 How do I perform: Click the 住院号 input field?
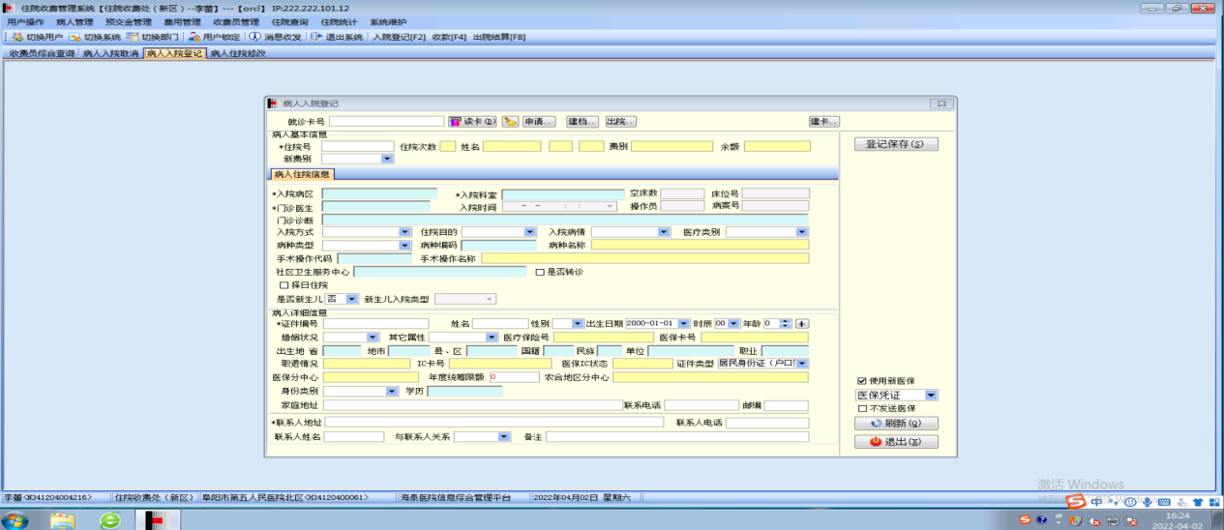pos(357,146)
